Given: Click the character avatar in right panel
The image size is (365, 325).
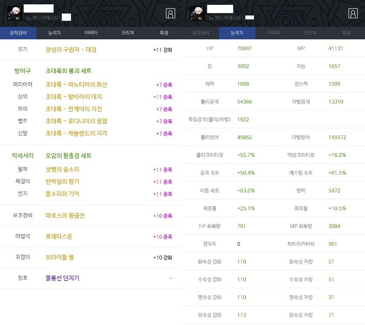Looking at the screenshot, I should 197,13.
